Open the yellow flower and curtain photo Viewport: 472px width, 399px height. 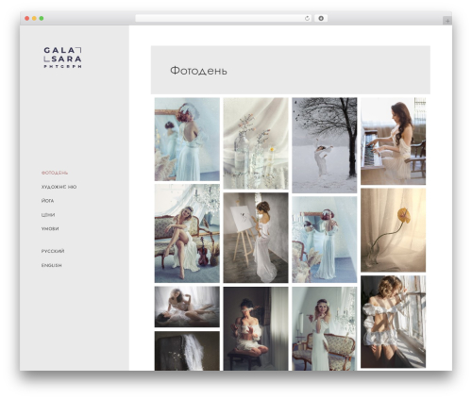click(x=393, y=230)
